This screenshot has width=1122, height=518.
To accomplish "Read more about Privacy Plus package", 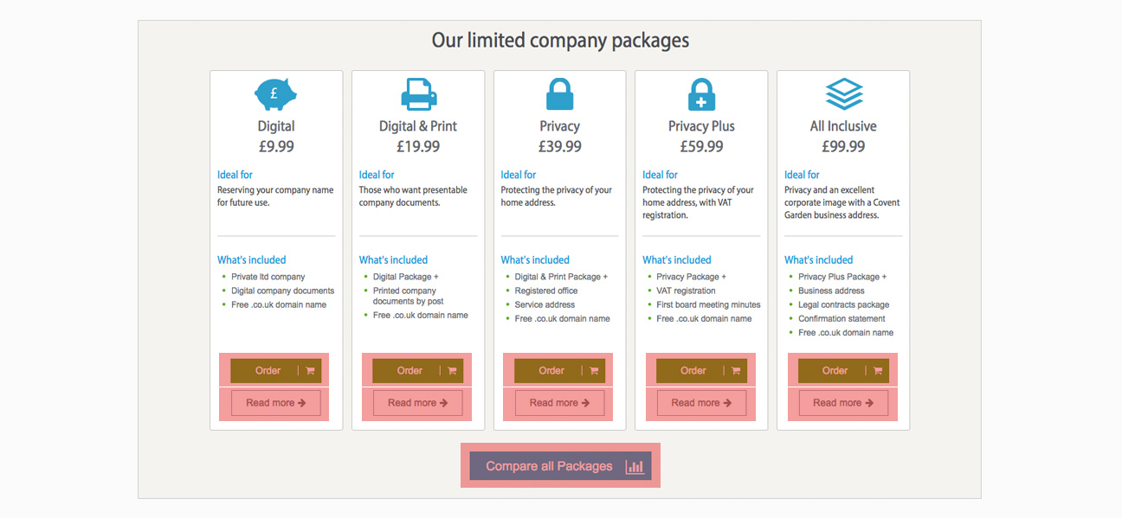I will tap(702, 403).
